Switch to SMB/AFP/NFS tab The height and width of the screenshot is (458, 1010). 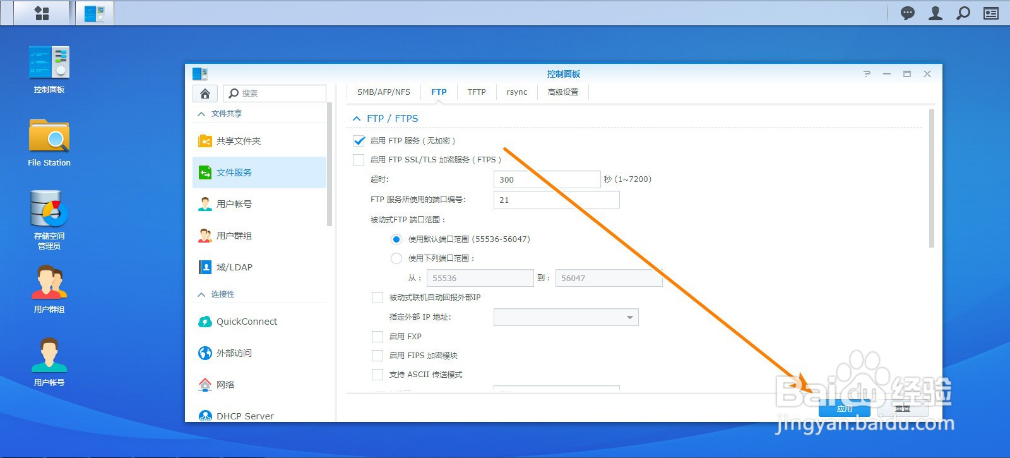pyautogui.click(x=384, y=92)
